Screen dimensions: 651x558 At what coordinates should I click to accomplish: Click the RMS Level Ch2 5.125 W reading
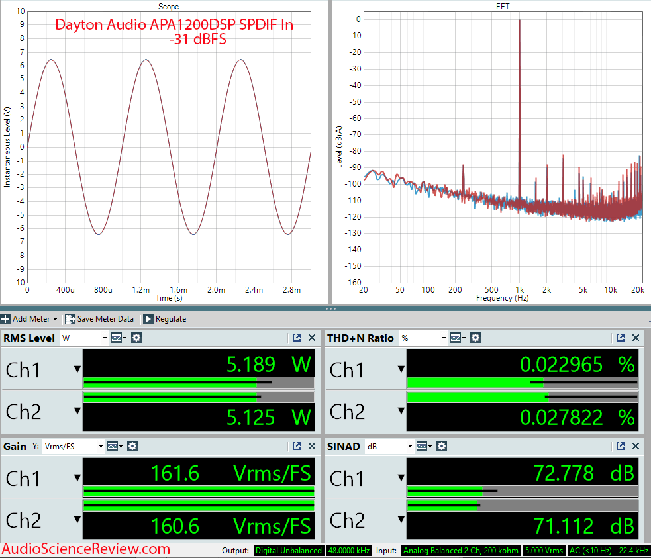click(269, 418)
